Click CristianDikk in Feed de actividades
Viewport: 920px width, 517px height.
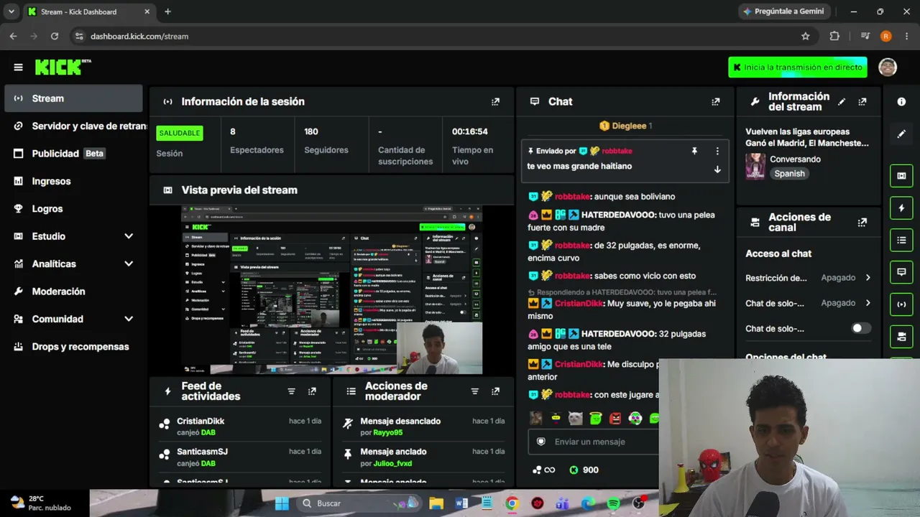201,421
